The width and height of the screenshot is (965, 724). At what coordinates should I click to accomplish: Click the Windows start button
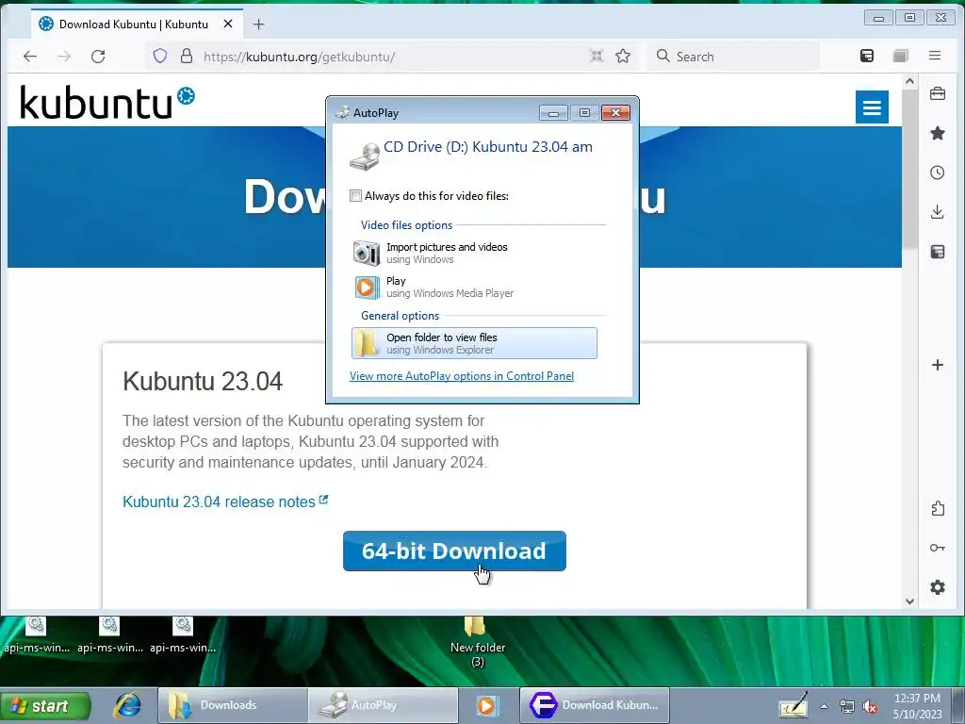(45, 705)
